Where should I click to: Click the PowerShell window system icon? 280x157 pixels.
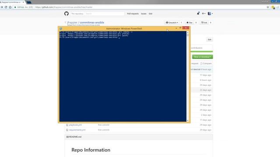coord(61,28)
